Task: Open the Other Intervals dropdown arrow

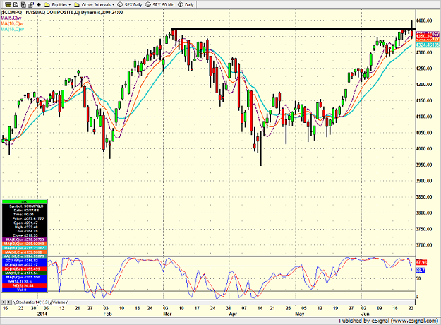Action: (x=113, y=5)
